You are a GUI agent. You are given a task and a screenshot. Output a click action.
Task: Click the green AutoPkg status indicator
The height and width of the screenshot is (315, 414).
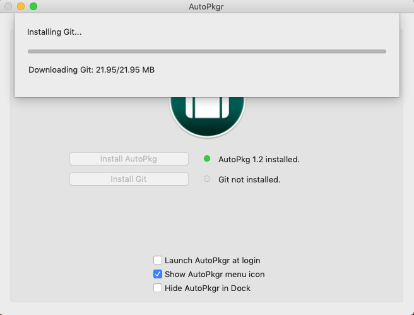(207, 159)
